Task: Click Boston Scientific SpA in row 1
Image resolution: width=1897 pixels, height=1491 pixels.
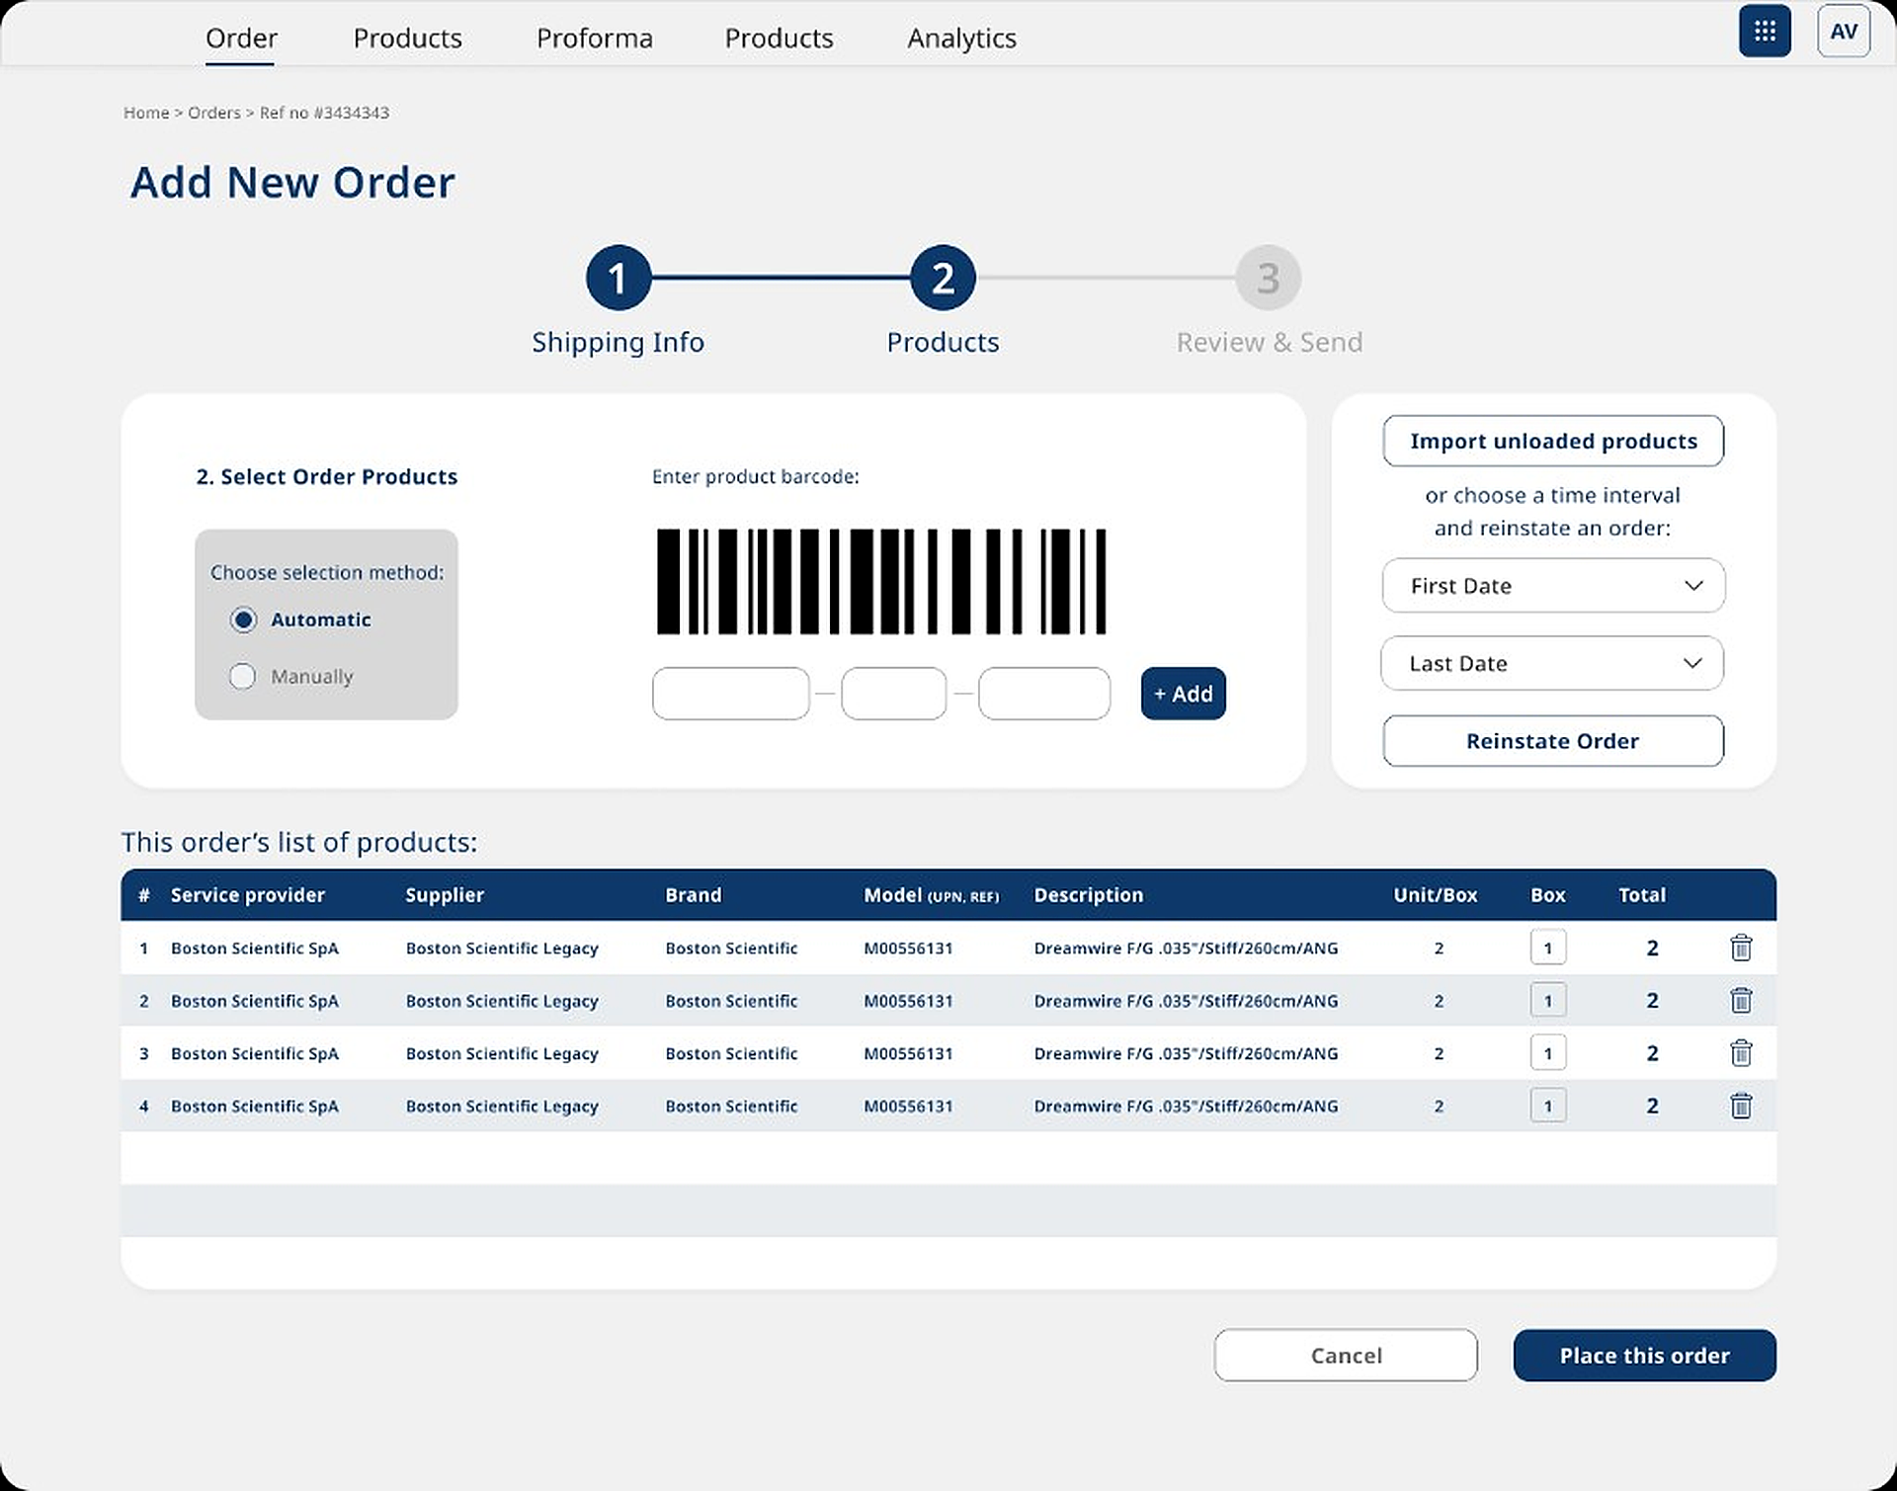Action: coord(255,949)
